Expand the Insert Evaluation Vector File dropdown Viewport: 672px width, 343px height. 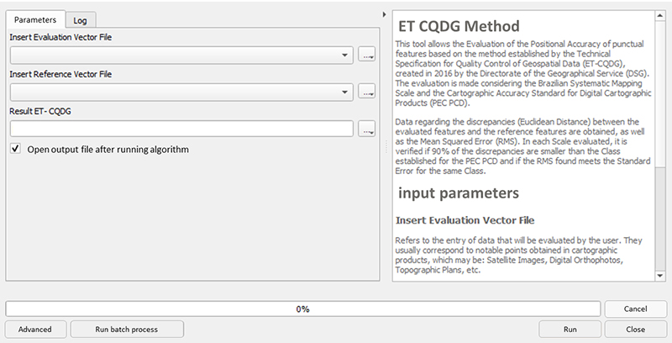(346, 55)
